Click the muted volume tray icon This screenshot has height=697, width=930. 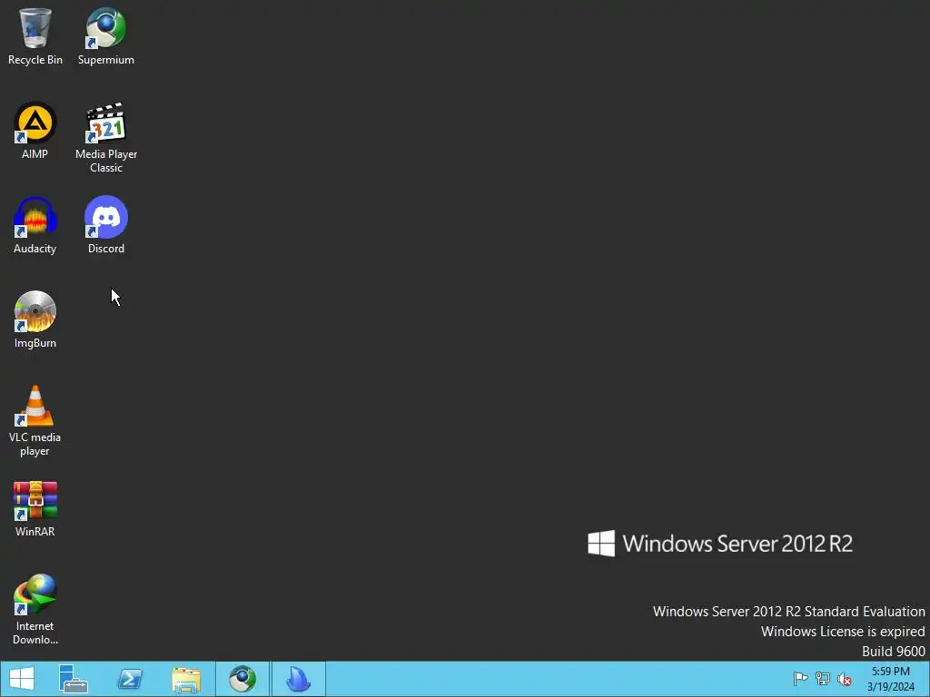[845, 679]
